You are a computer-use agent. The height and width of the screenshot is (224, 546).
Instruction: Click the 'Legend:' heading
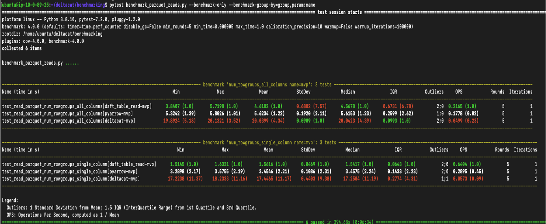coord(10,200)
